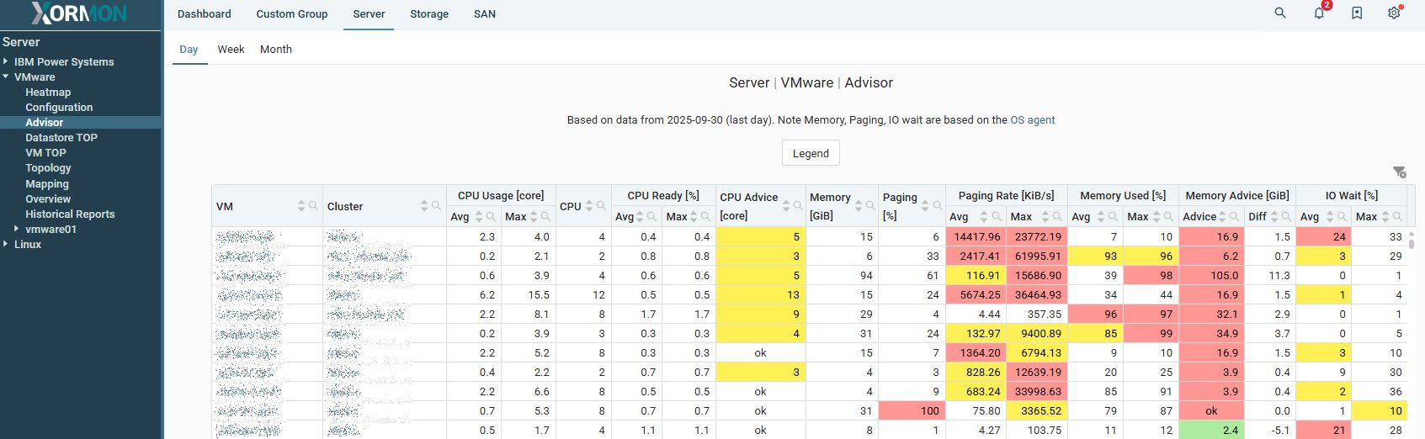Open the notifications bell
Screen dimensions: 1425x439
[x=1319, y=13]
